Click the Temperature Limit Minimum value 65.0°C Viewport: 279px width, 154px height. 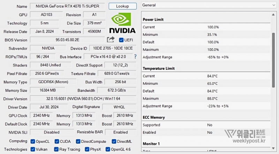[212, 83]
